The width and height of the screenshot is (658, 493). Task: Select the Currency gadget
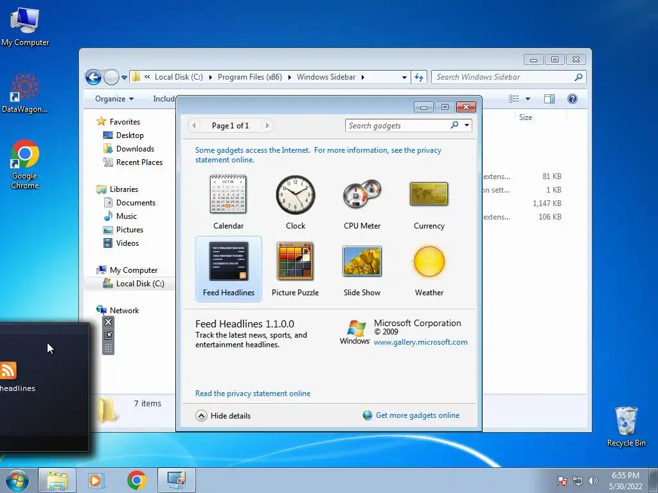(x=429, y=202)
